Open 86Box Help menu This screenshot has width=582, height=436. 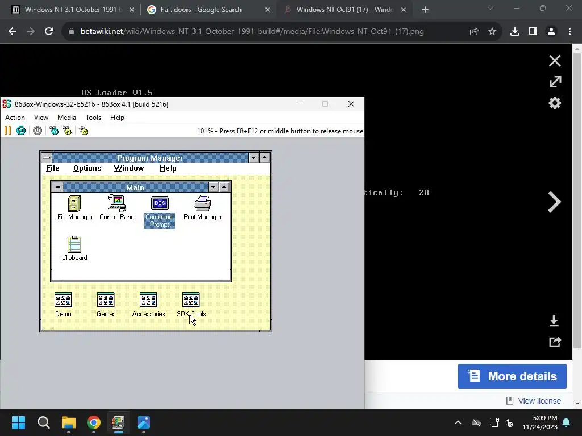[x=117, y=117]
